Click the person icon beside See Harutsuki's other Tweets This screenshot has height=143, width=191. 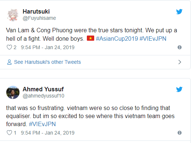(9, 62)
